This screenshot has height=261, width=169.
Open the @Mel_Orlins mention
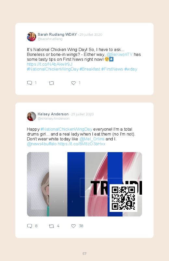pyautogui.click(x=92, y=139)
